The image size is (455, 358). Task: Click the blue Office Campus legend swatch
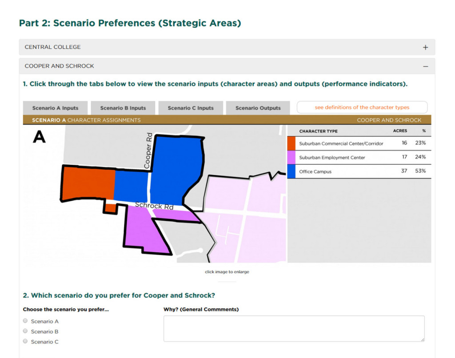(x=291, y=171)
